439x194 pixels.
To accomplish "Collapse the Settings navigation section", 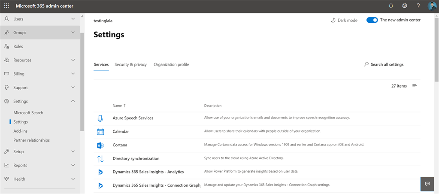I will click(73, 101).
